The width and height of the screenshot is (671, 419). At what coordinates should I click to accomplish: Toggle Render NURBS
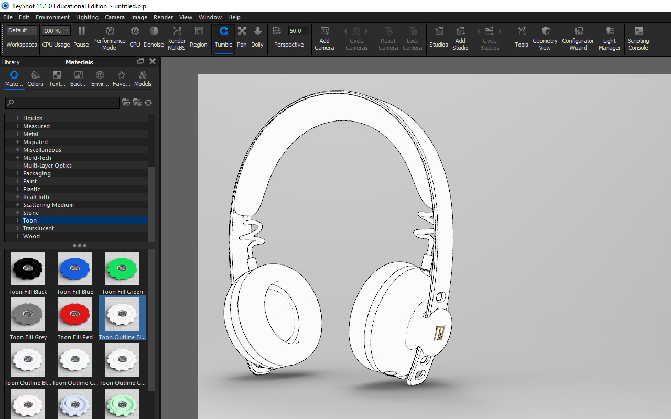pyautogui.click(x=177, y=37)
